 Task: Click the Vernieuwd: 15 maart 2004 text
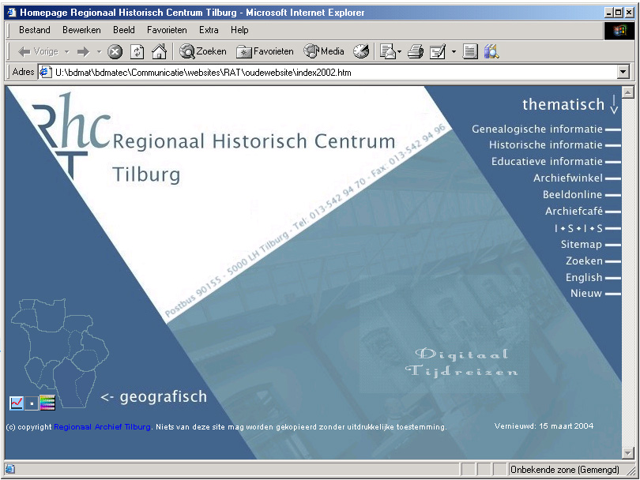click(x=544, y=426)
